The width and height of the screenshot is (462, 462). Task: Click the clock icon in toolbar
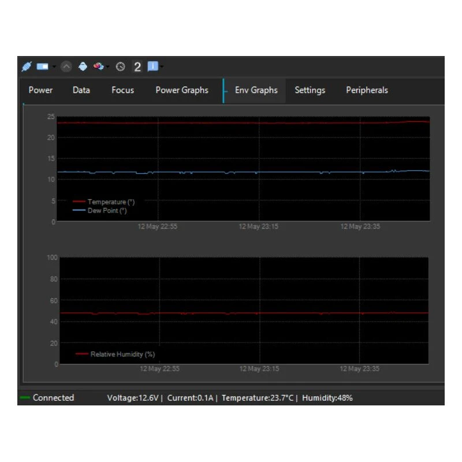tap(120, 66)
